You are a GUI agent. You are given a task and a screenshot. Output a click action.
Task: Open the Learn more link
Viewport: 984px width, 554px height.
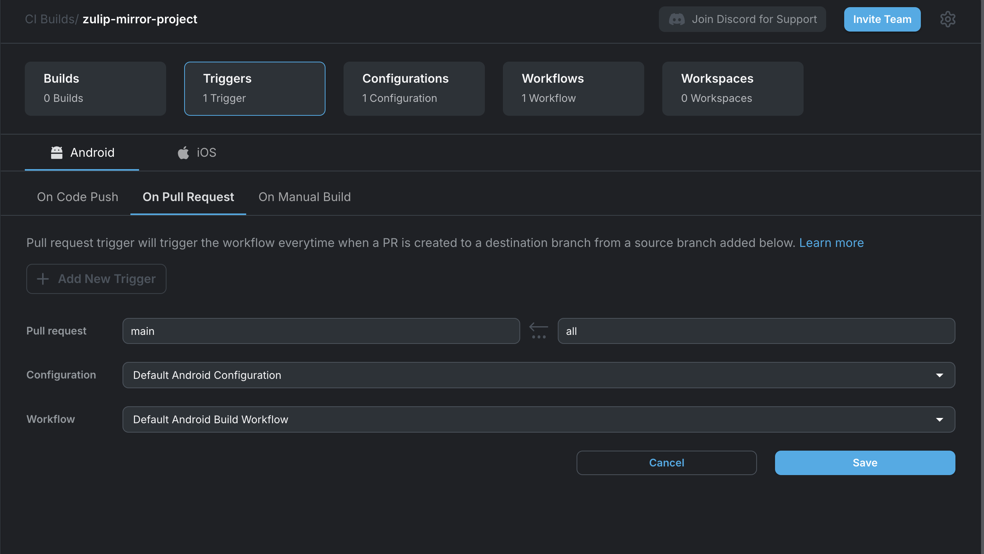tap(831, 243)
